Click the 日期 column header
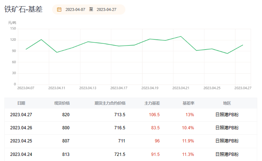This screenshot has width=262, height=161. click(21, 103)
